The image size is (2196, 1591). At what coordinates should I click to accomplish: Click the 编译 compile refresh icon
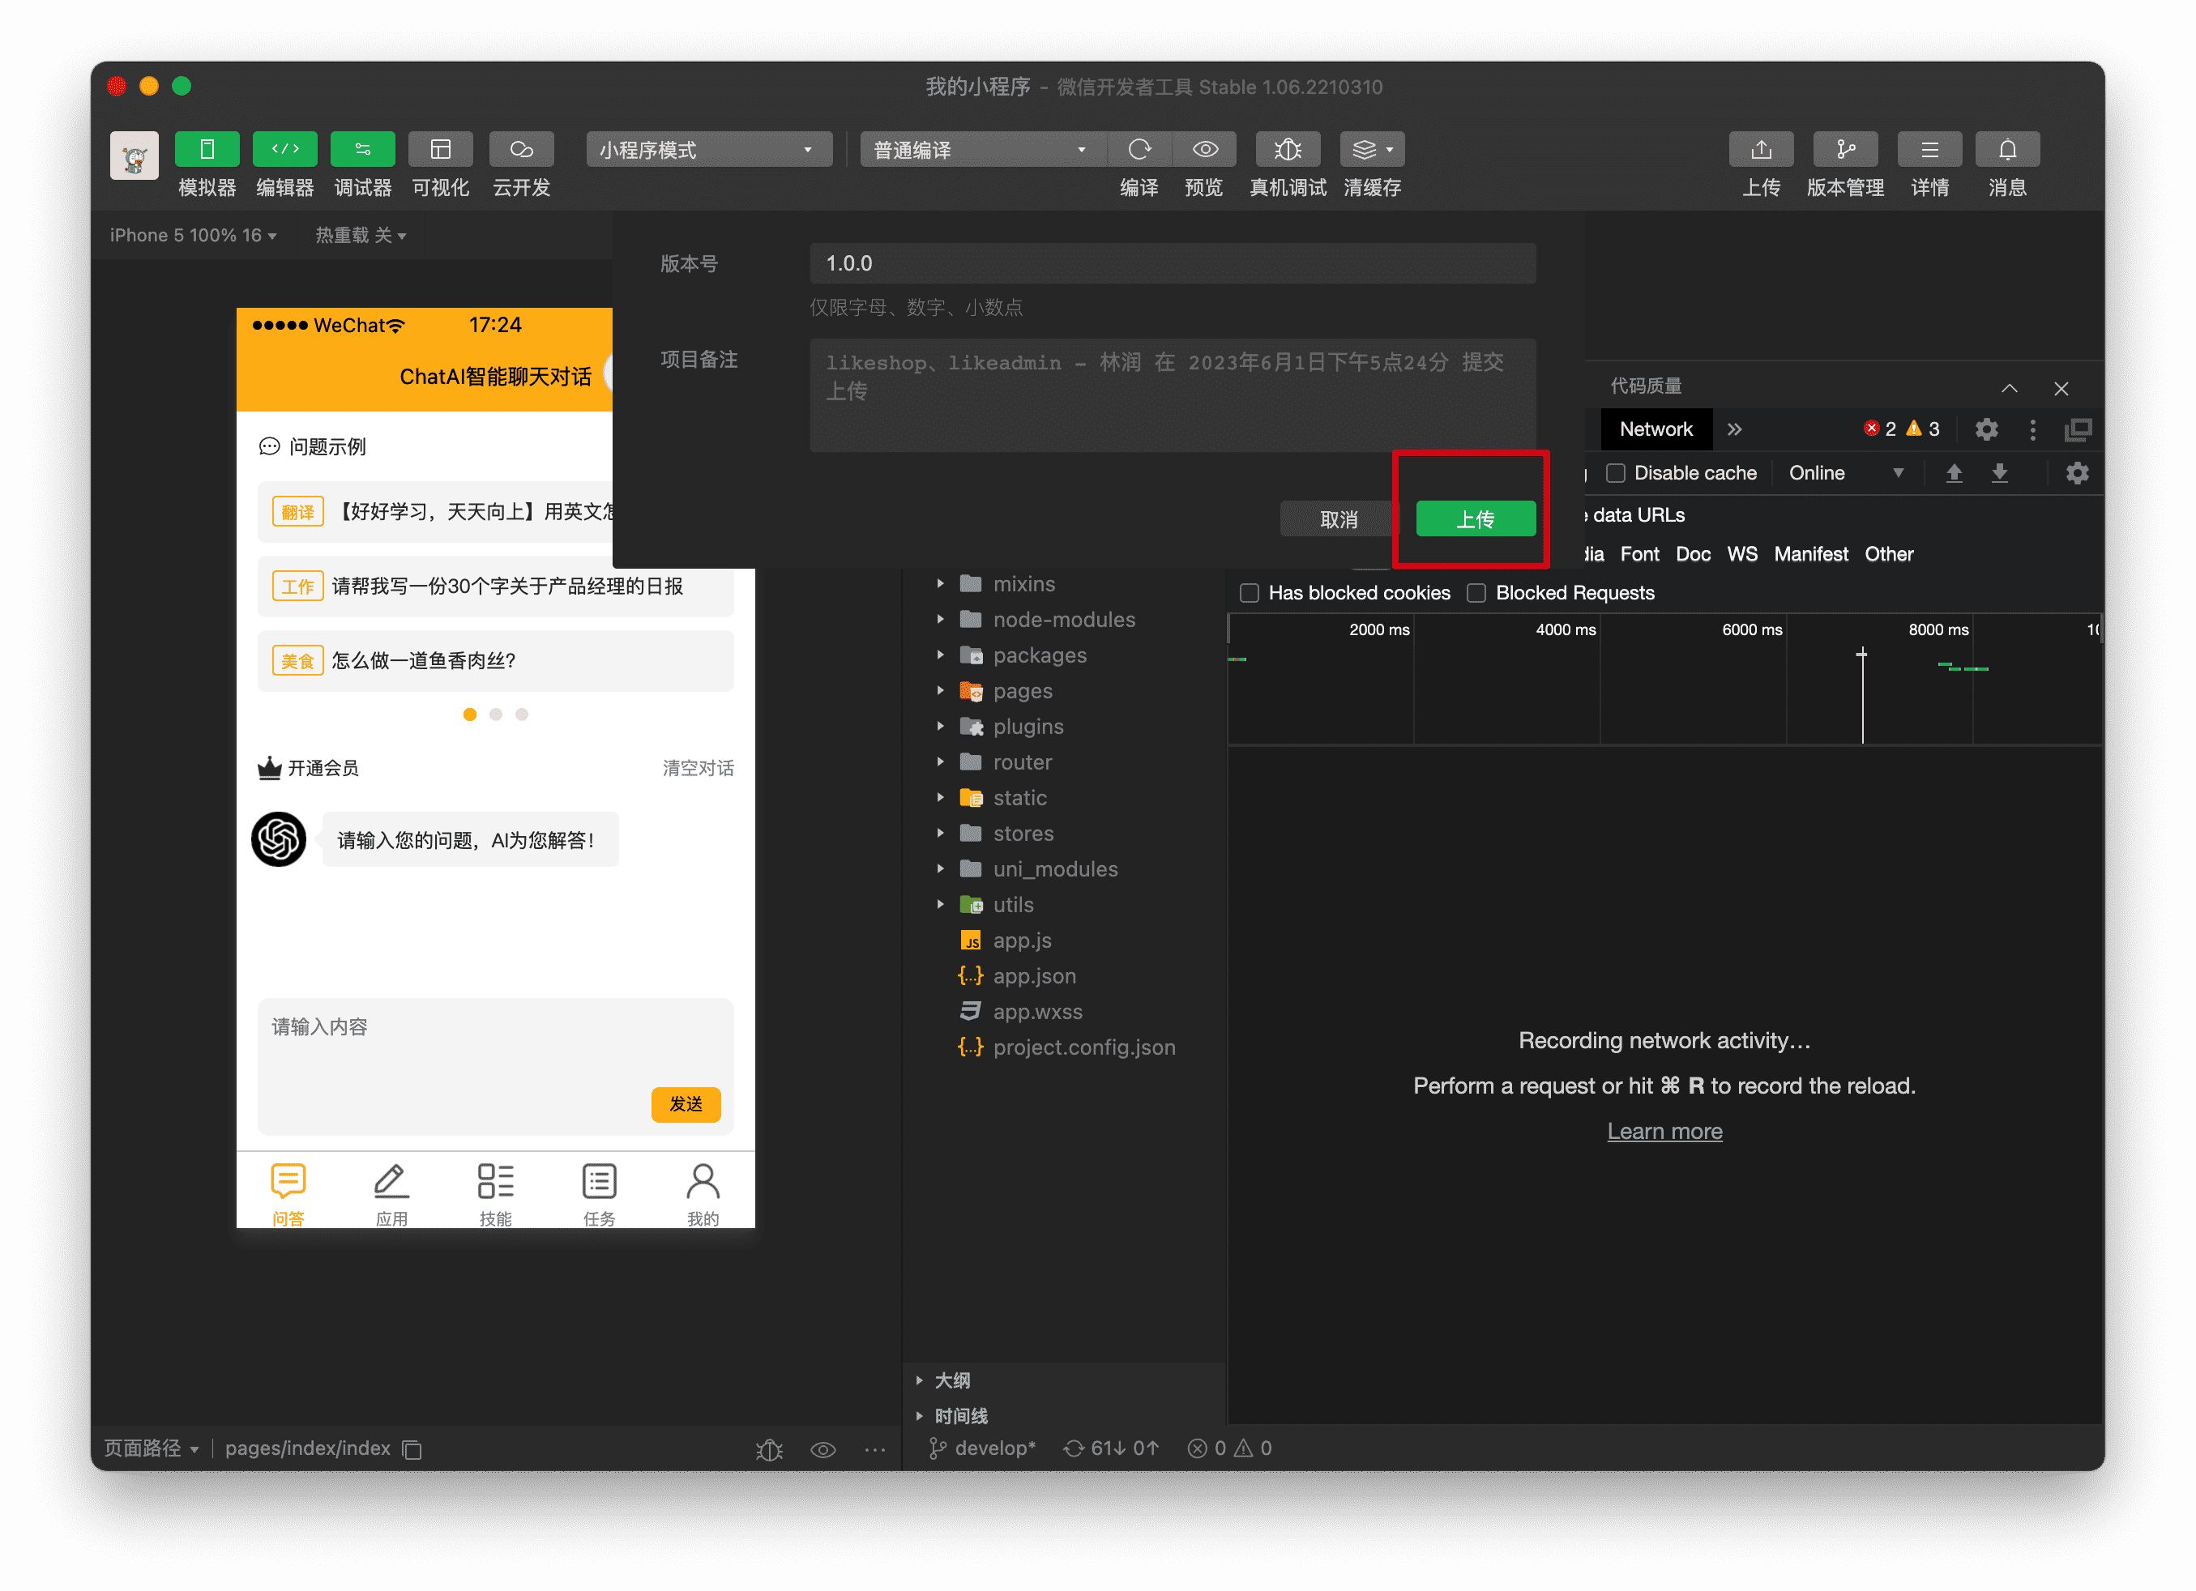(1139, 149)
